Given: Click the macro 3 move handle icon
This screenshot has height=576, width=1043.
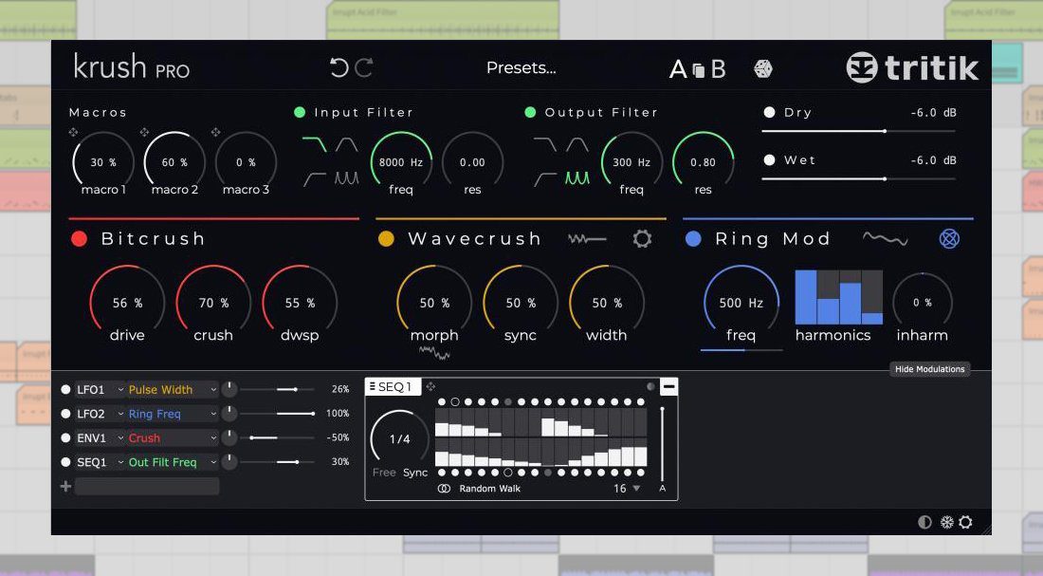Looking at the screenshot, I should click(215, 133).
